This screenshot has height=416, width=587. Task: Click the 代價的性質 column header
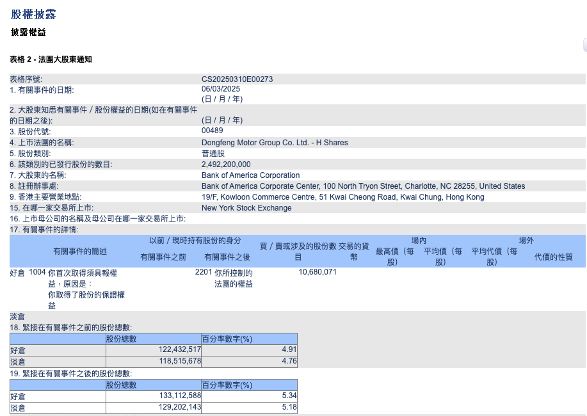(553, 257)
